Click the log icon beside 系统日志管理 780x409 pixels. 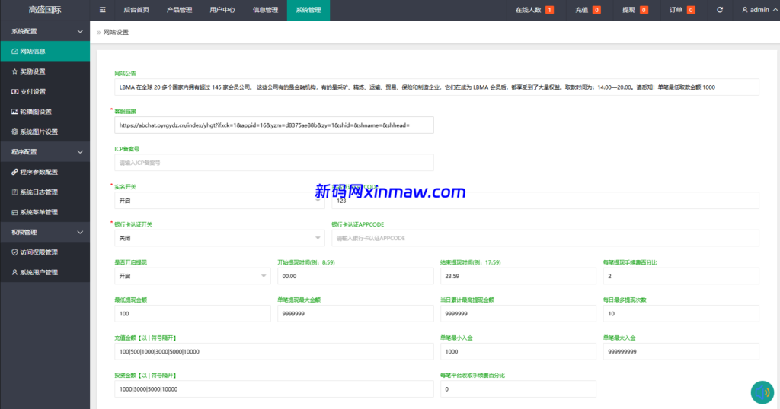[x=14, y=192]
